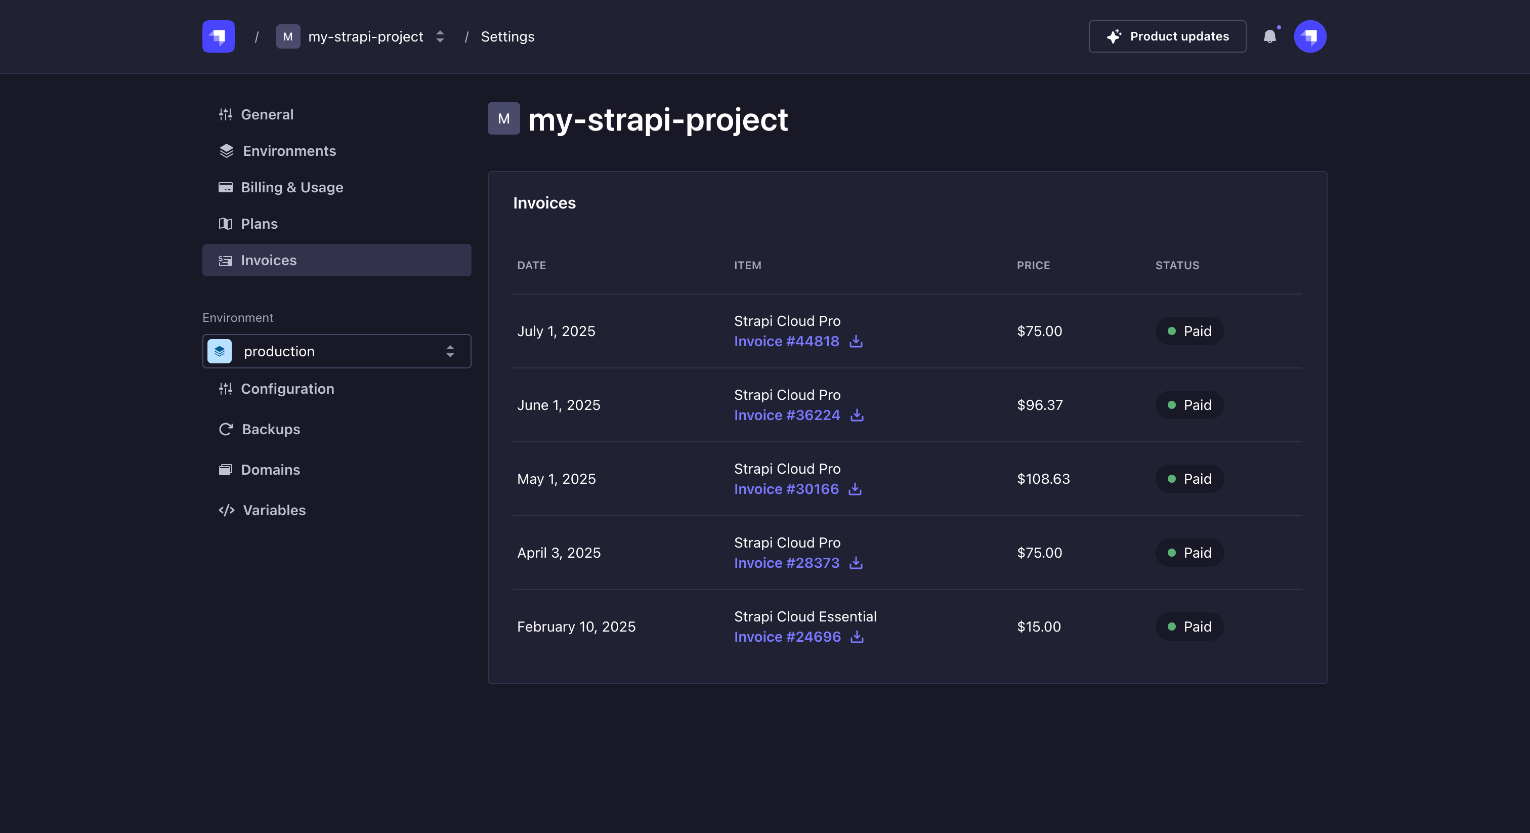Click the Strapi logo in breadcrumb
Screen dimensions: 1530x833
pos(218,36)
